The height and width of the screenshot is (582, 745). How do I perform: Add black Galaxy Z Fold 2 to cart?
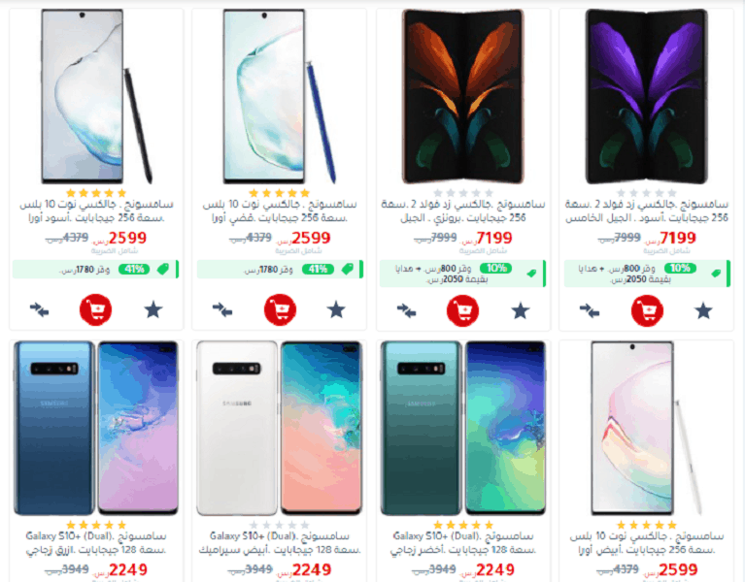pyautogui.click(x=647, y=310)
